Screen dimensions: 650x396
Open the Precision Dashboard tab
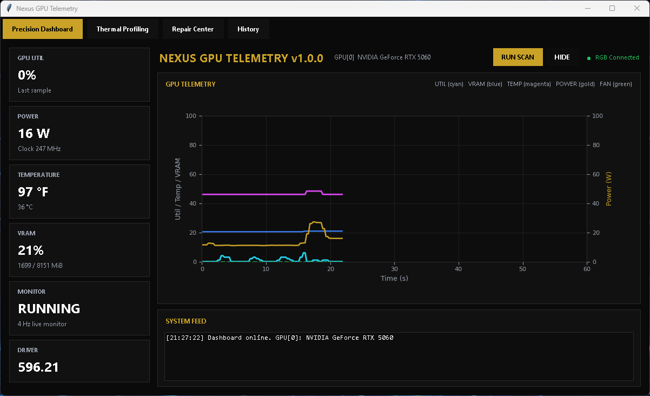click(x=43, y=29)
